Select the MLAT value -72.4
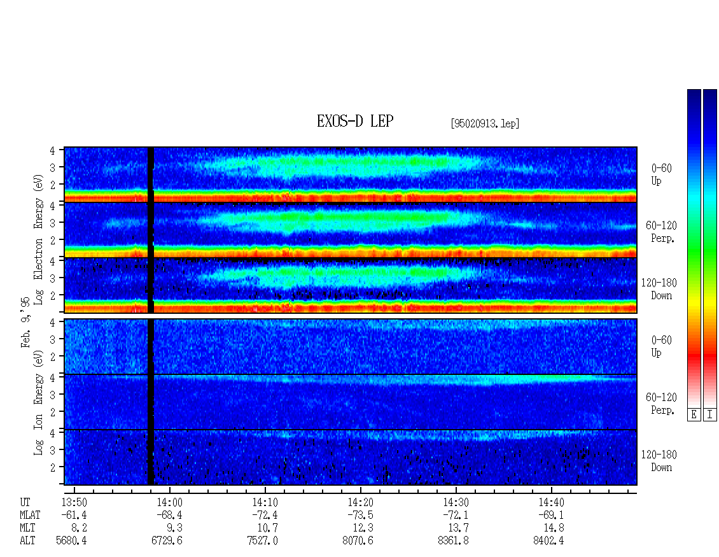The image size is (719, 557). (265, 515)
